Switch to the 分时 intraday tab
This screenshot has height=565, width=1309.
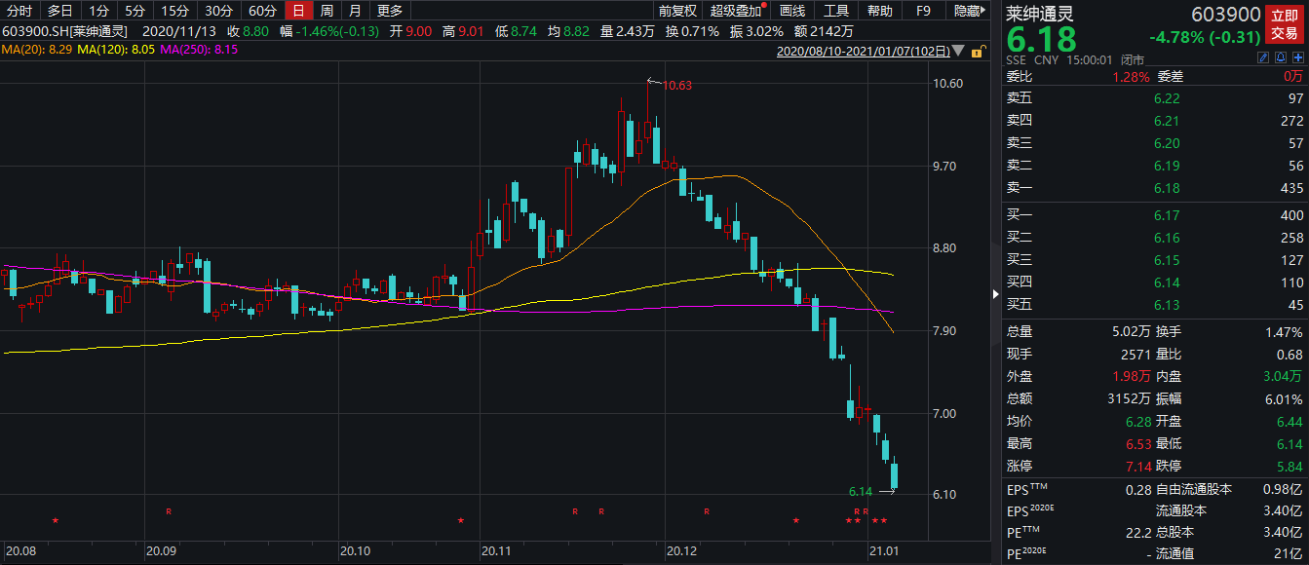19,12
